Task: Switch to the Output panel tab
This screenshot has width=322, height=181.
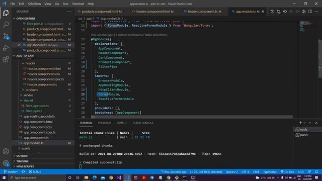Action: pyautogui.click(x=122, y=123)
